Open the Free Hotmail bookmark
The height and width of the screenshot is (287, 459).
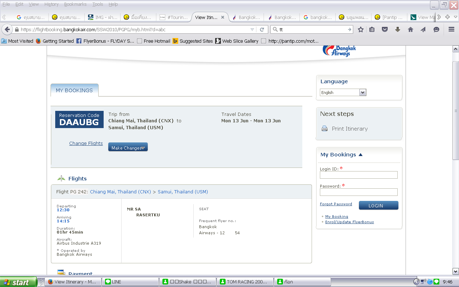153,41
